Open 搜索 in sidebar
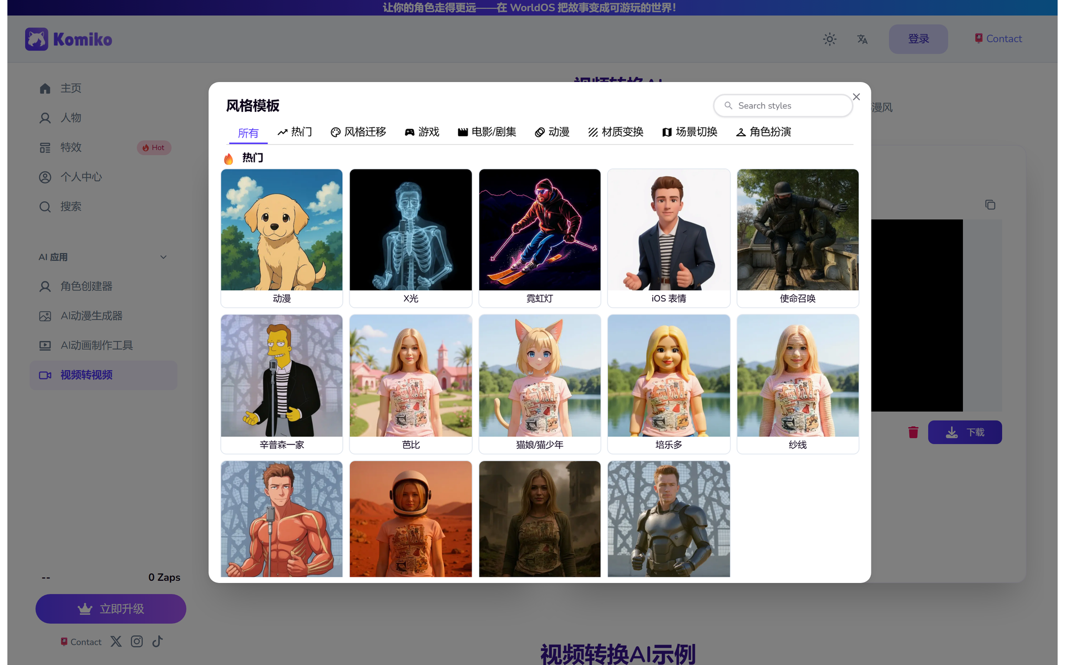Image resolution: width=1065 pixels, height=665 pixels. click(103, 206)
